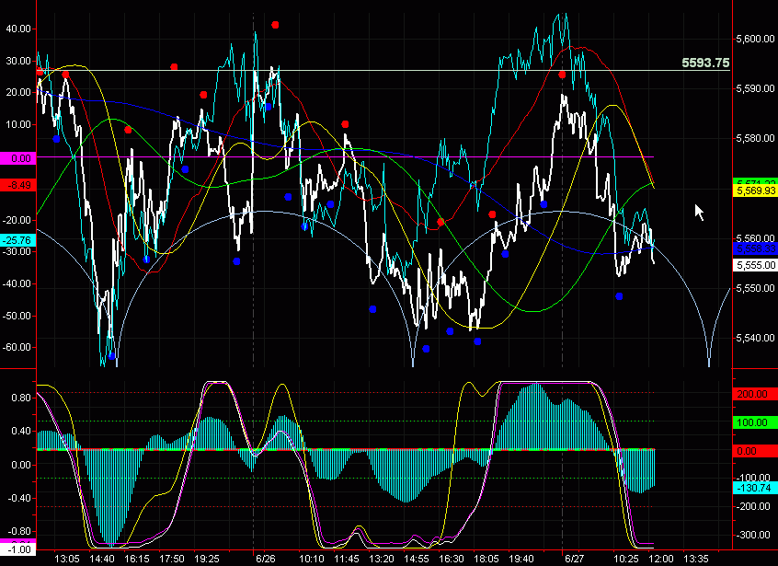Click the yellow 5,569.93 price tag
This screenshot has width=778, height=566.
pyautogui.click(x=755, y=191)
